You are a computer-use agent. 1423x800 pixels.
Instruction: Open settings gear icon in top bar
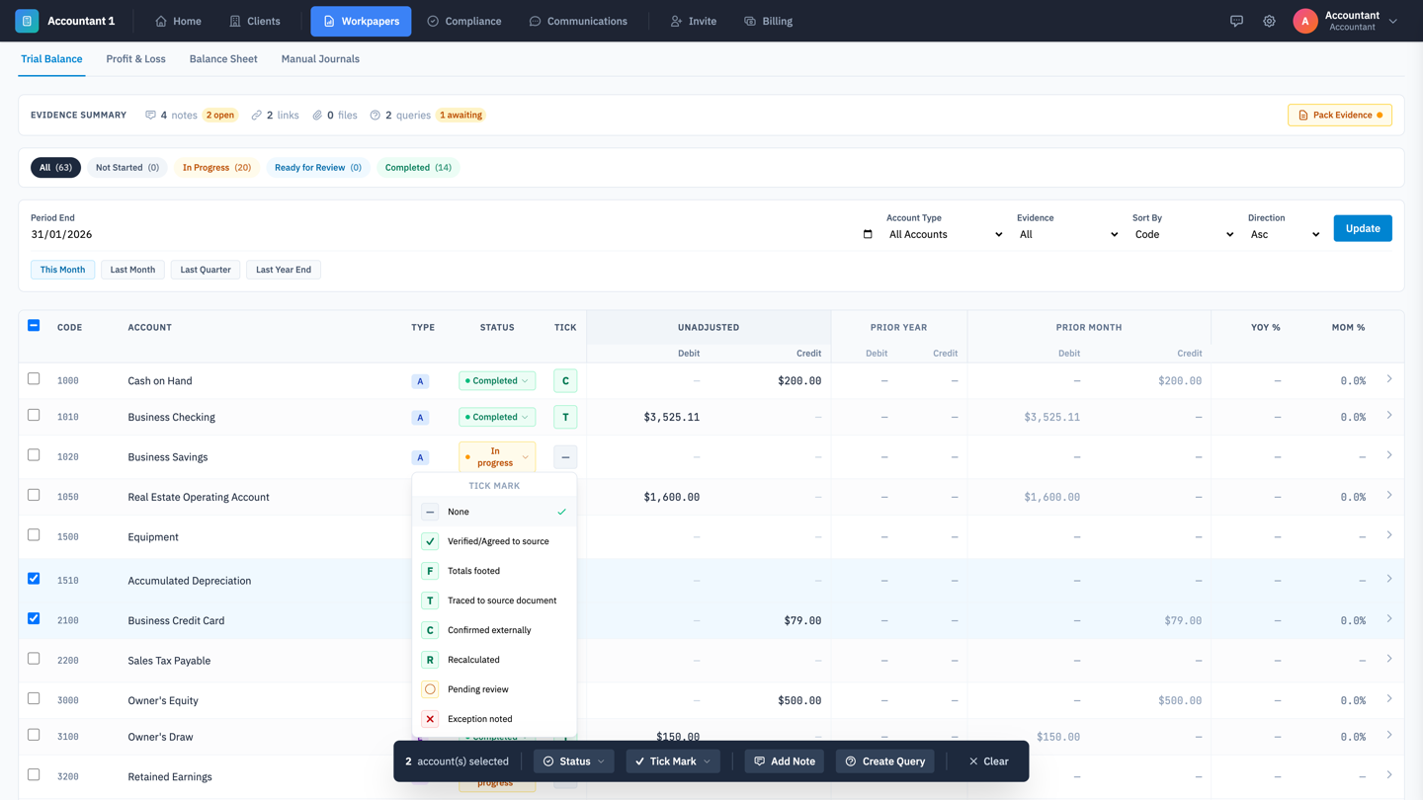(1269, 21)
